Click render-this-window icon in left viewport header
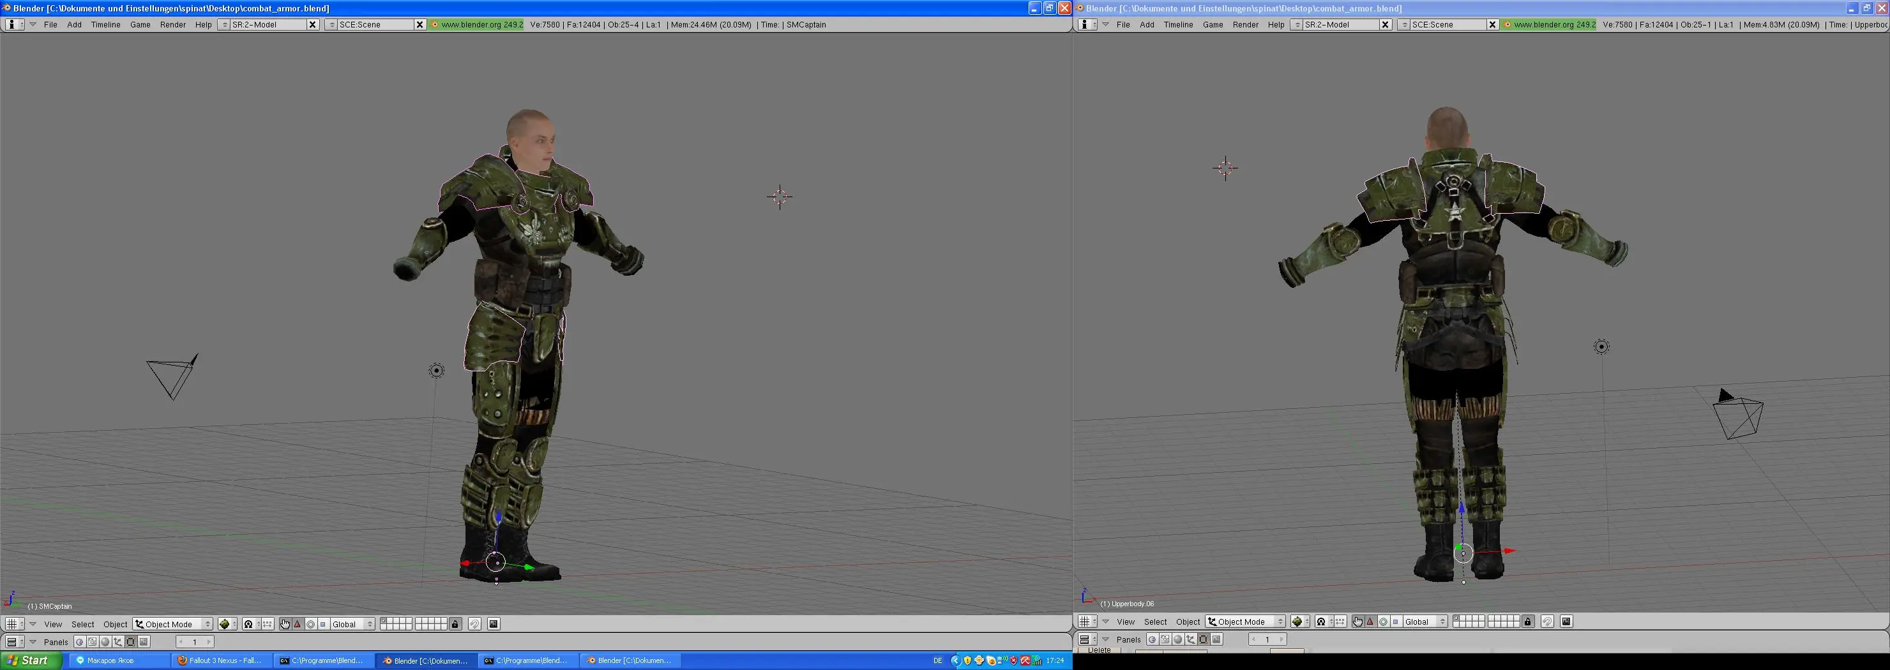 494,625
